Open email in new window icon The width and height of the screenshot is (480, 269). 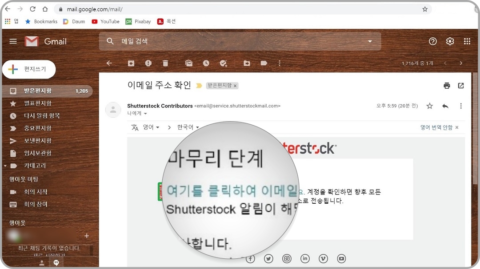tap(461, 85)
